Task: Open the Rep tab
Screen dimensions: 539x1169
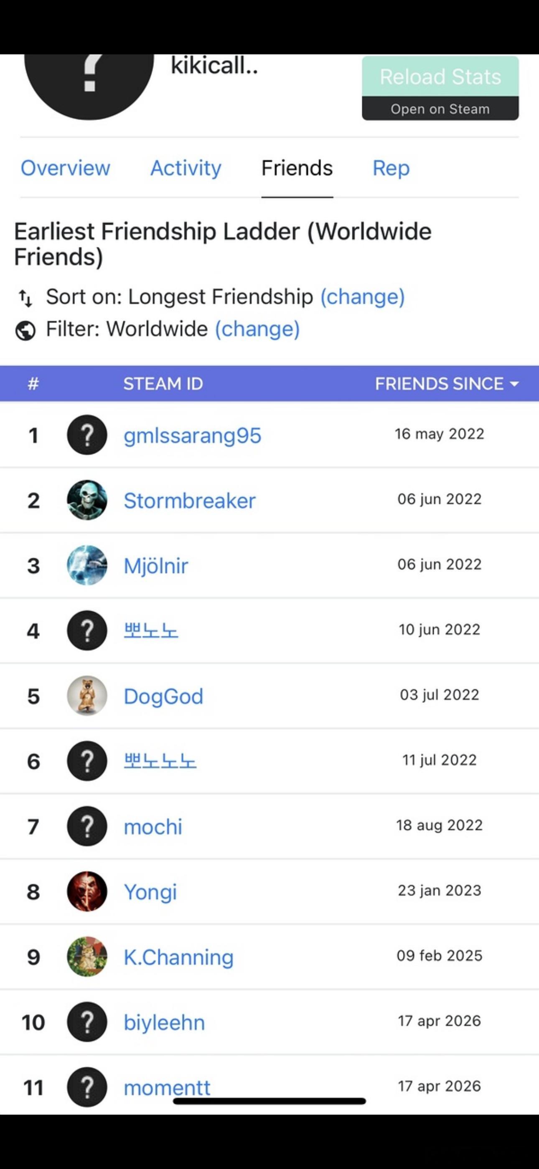Action: [x=391, y=168]
